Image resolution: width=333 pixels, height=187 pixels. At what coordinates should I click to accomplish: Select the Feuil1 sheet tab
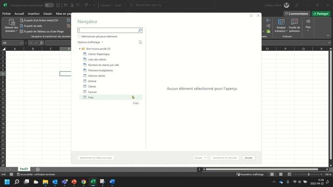tap(24, 169)
